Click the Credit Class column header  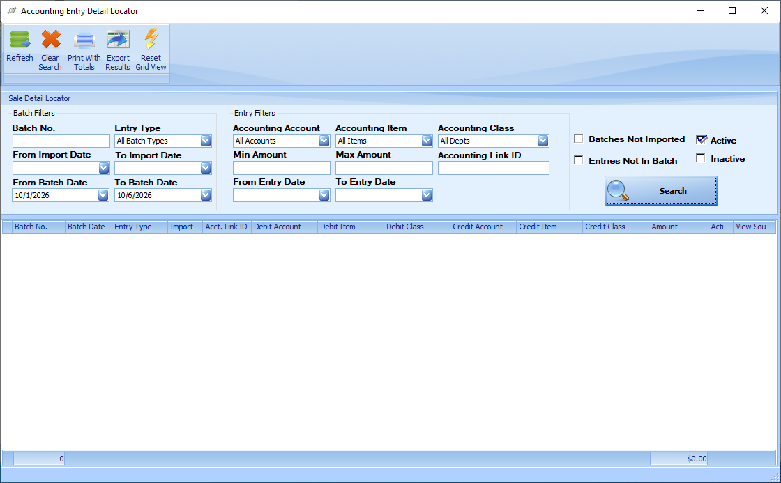(x=616, y=227)
